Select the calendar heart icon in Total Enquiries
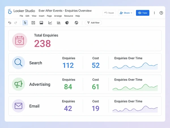170x128 pixels. (20, 40)
